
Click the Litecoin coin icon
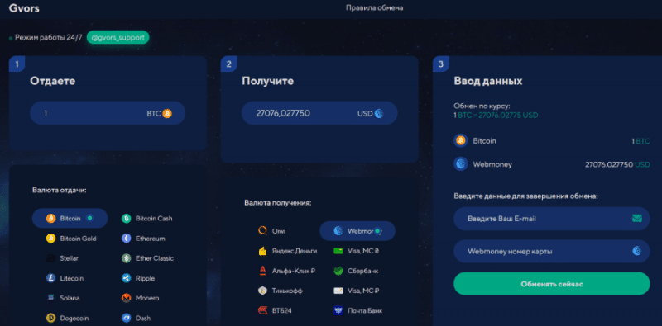tap(50, 278)
